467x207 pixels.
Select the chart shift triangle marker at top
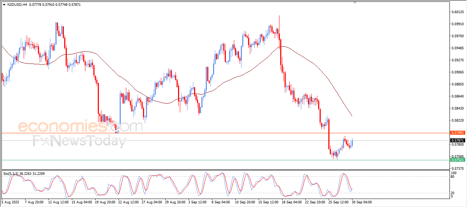coord(355,3)
